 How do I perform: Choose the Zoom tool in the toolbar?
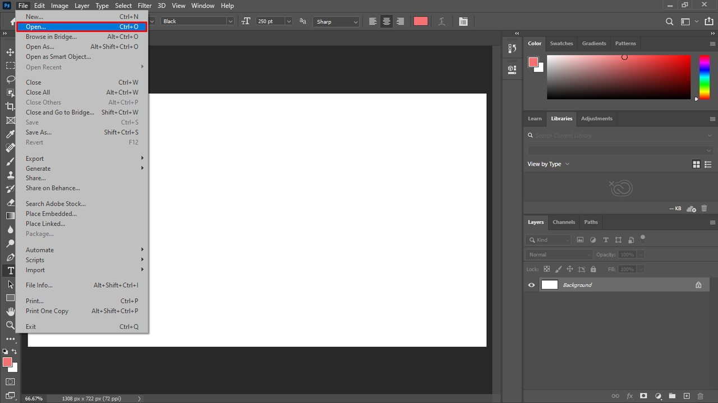click(x=10, y=325)
